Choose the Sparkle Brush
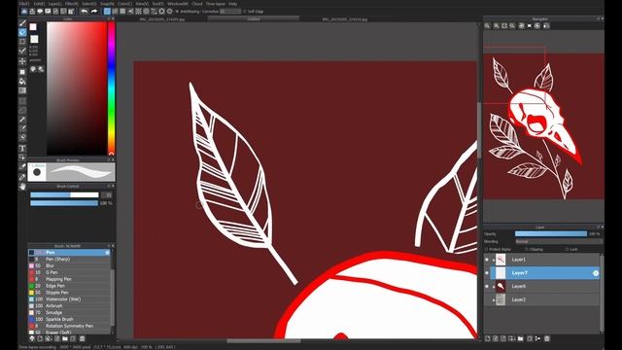Viewport: 622px width, 350px height. [x=69, y=319]
